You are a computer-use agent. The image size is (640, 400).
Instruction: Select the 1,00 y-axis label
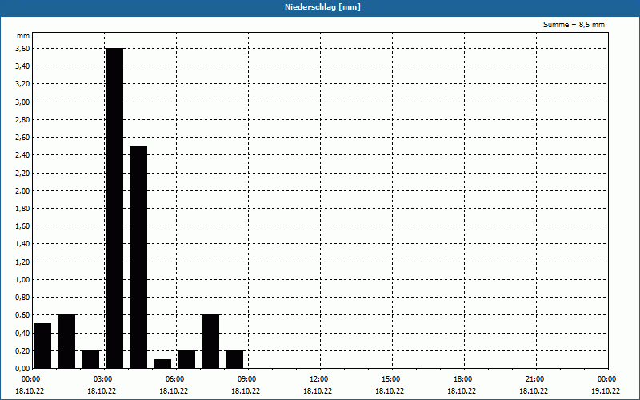(22, 279)
